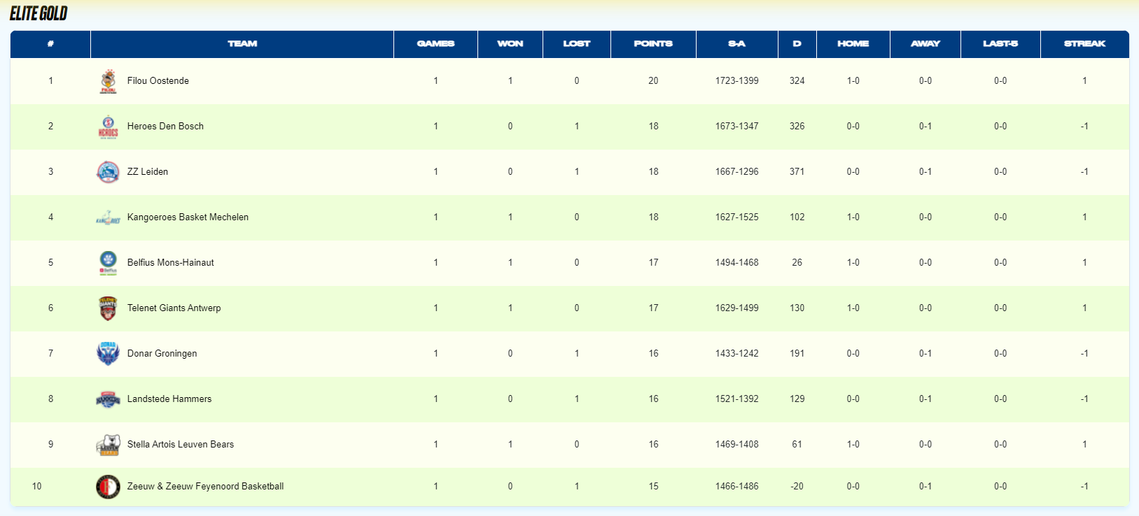Open the Telenet Giants Antwerp link
1139x516 pixels.
coord(174,308)
